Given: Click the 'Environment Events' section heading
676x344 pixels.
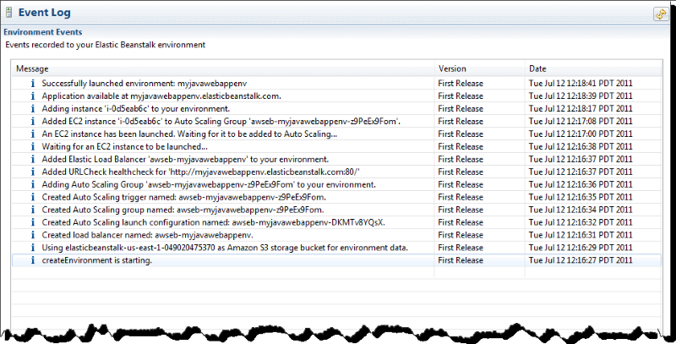Looking at the screenshot, I should [42, 31].
